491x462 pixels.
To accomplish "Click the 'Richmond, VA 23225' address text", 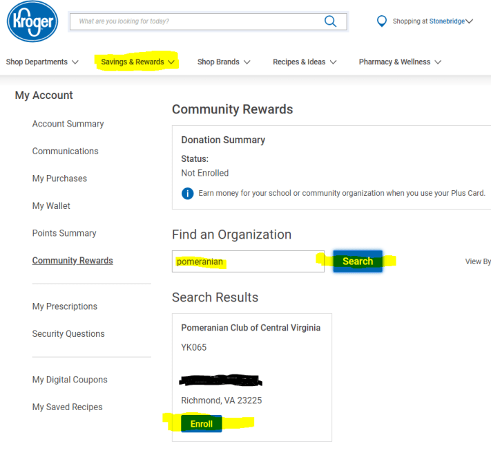I will (x=222, y=400).
